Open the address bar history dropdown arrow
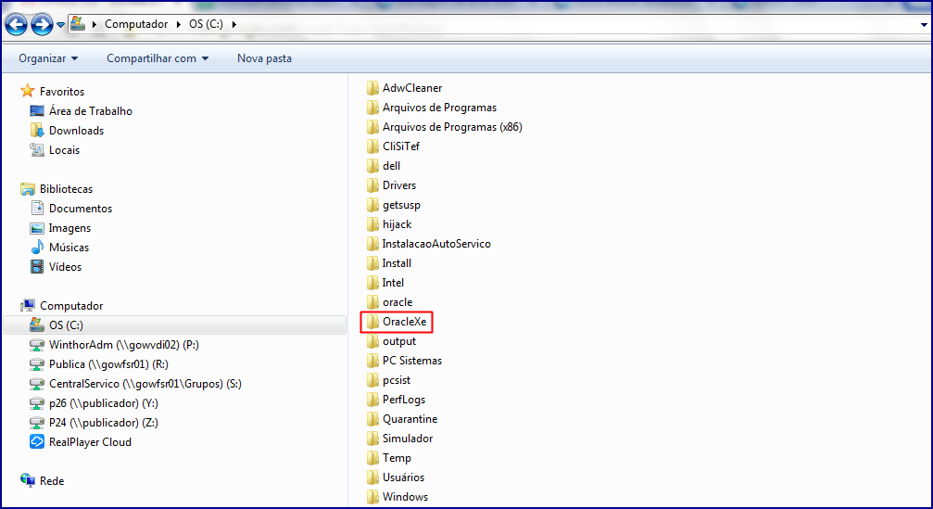 [x=924, y=24]
